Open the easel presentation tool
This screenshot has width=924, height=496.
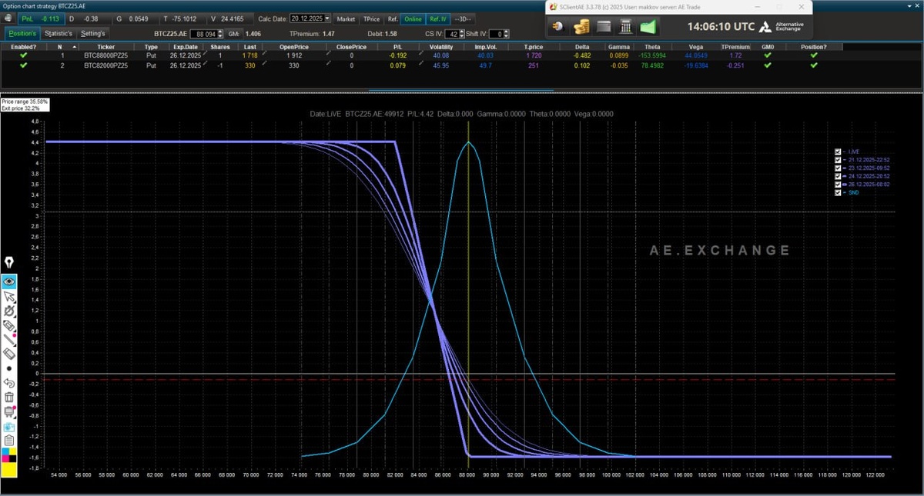[x=9, y=411]
